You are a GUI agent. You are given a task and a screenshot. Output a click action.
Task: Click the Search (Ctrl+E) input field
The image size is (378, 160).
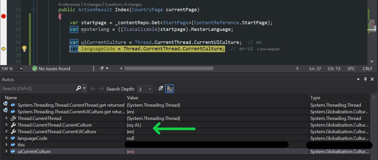[x=38, y=89]
